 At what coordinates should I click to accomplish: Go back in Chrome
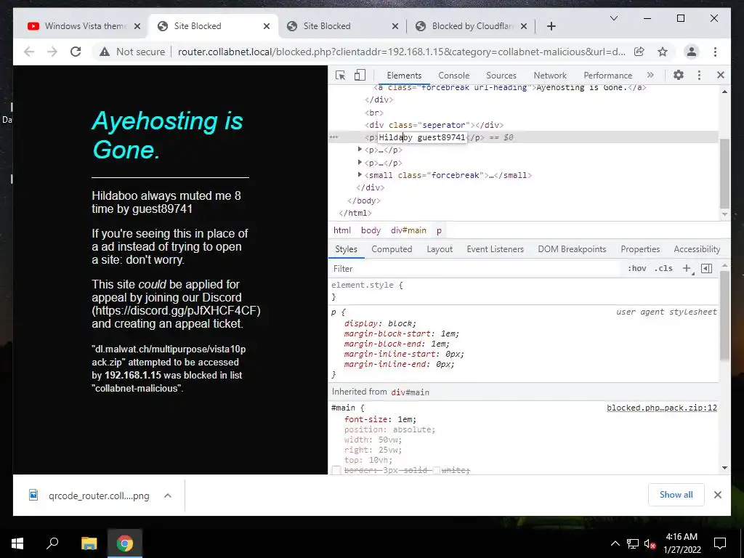coord(29,52)
